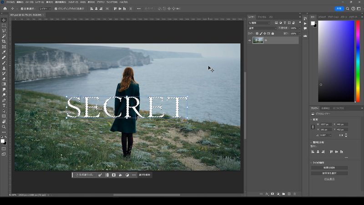Select the Gradient tool
This screenshot has height=205, width=364.
click(4, 84)
